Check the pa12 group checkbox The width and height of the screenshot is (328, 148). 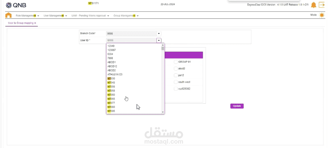click(x=176, y=75)
